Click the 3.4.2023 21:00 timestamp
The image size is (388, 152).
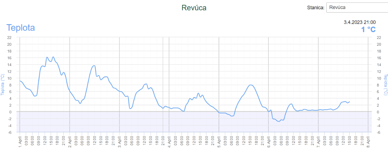coord(360,22)
